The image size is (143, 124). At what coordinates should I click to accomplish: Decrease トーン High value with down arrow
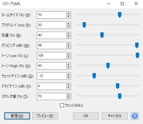(x=68, y=67)
